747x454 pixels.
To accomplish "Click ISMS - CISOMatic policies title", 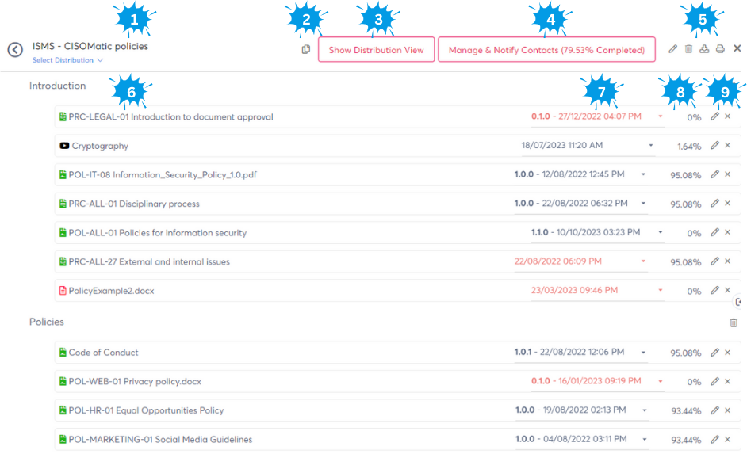I will coord(90,46).
